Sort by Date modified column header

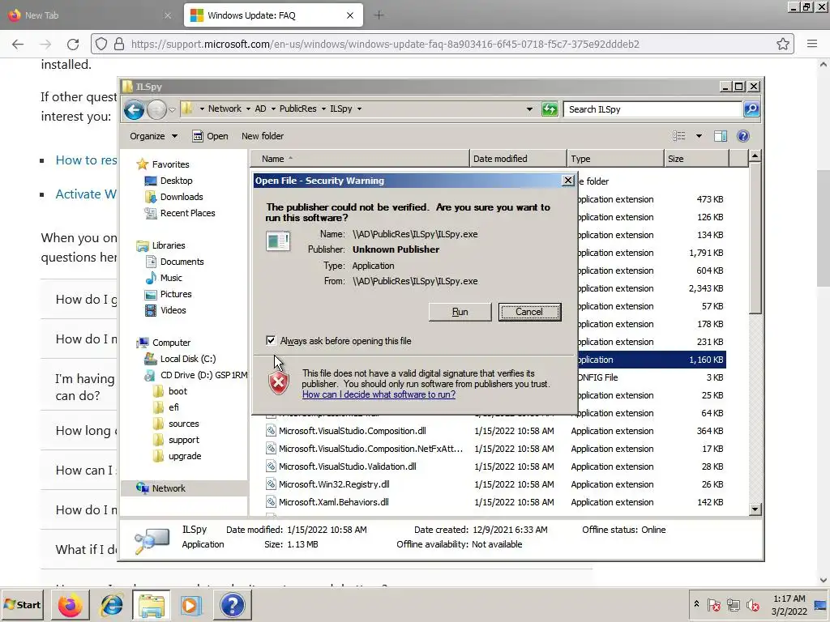point(518,159)
